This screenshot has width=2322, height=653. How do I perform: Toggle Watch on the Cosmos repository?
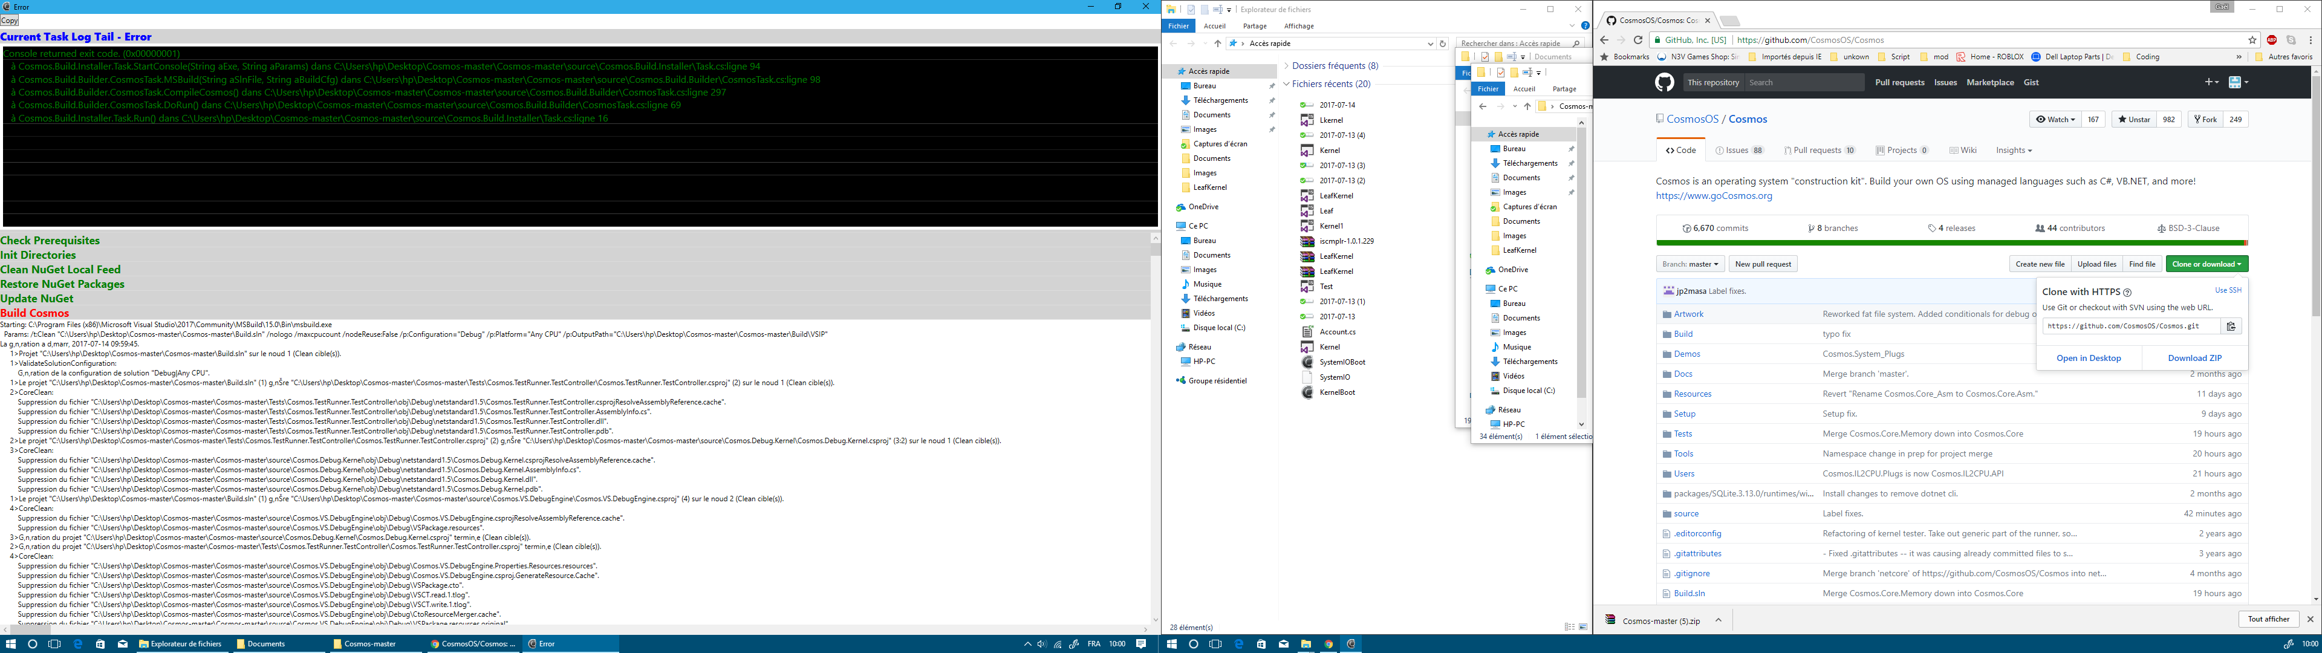pyautogui.click(x=2052, y=118)
